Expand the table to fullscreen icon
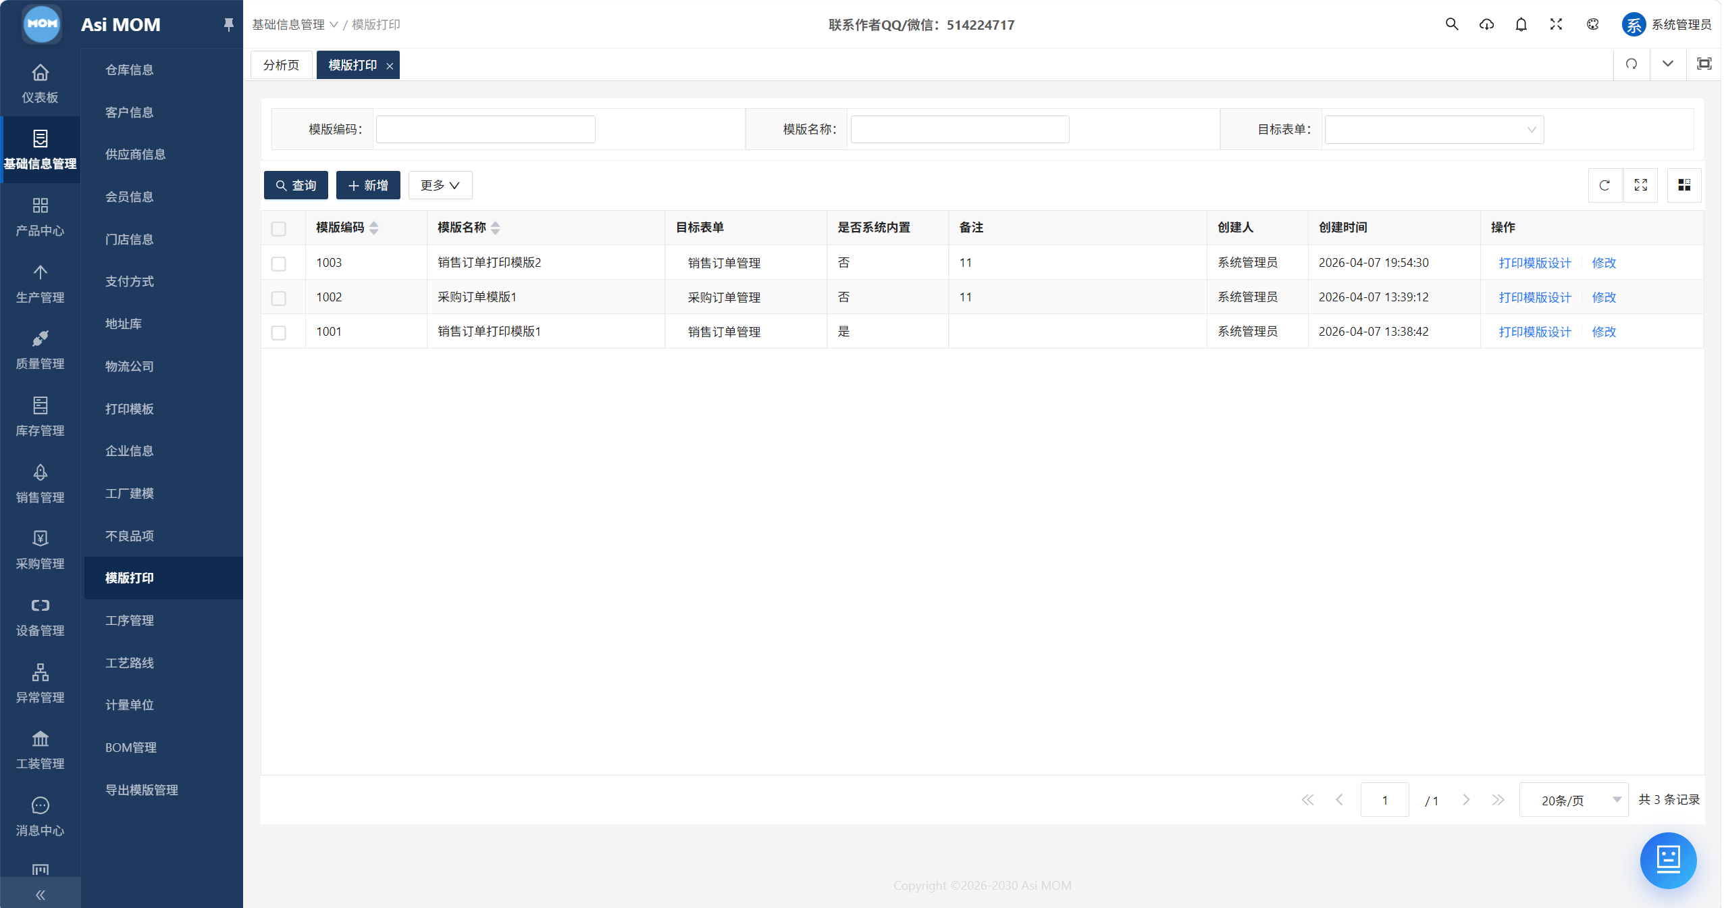Viewport: 1724px width, 908px height. tap(1640, 185)
